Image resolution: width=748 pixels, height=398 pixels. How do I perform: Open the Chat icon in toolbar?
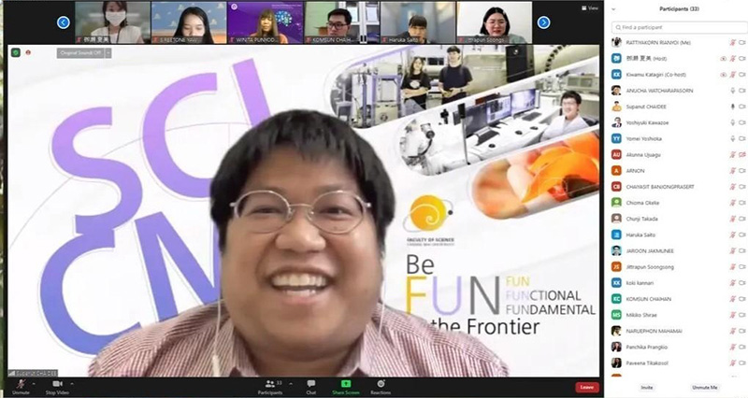tap(311, 384)
